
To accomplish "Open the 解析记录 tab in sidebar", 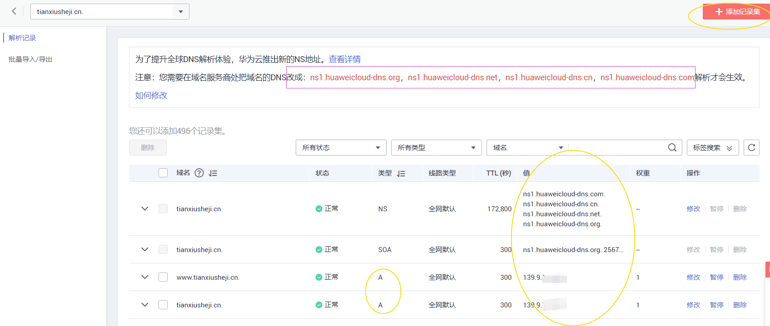I will pos(22,38).
